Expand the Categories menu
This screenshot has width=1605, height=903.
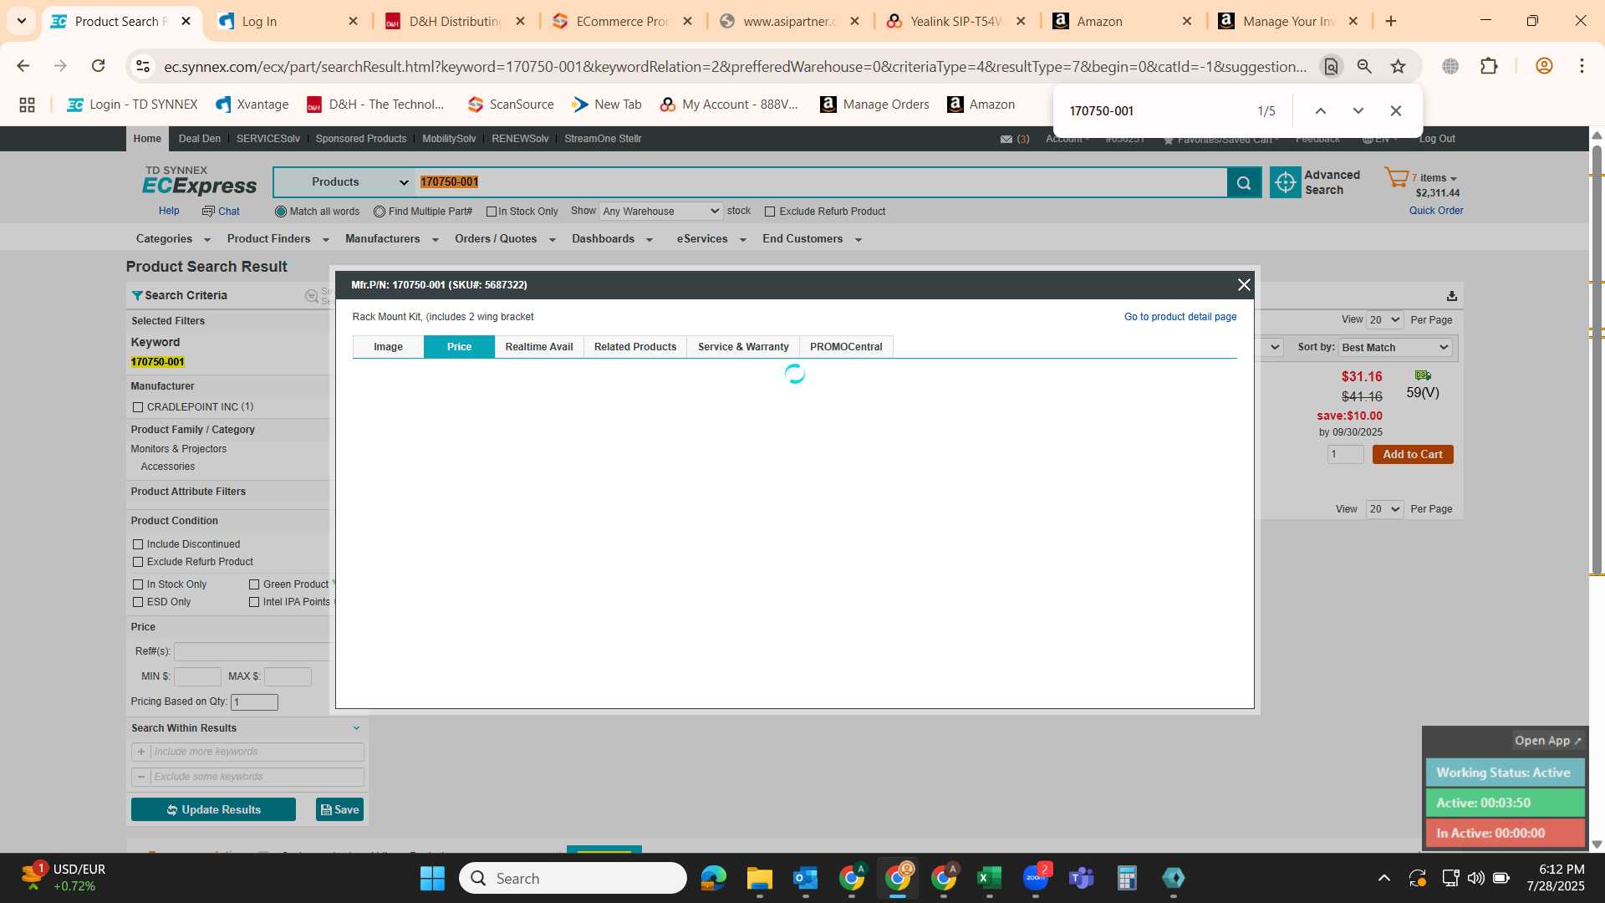click(x=173, y=239)
